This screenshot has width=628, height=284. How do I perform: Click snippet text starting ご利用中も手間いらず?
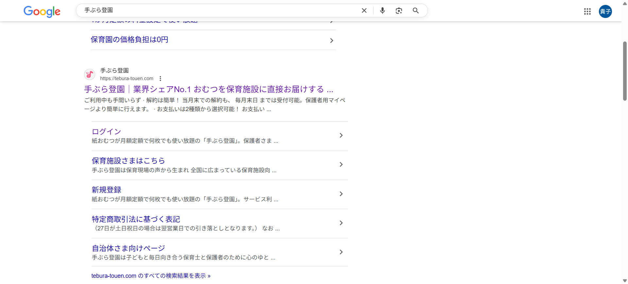click(x=215, y=105)
